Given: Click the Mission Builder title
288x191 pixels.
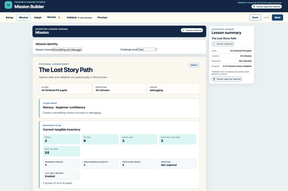Looking at the screenshot, I should [x=29, y=7].
